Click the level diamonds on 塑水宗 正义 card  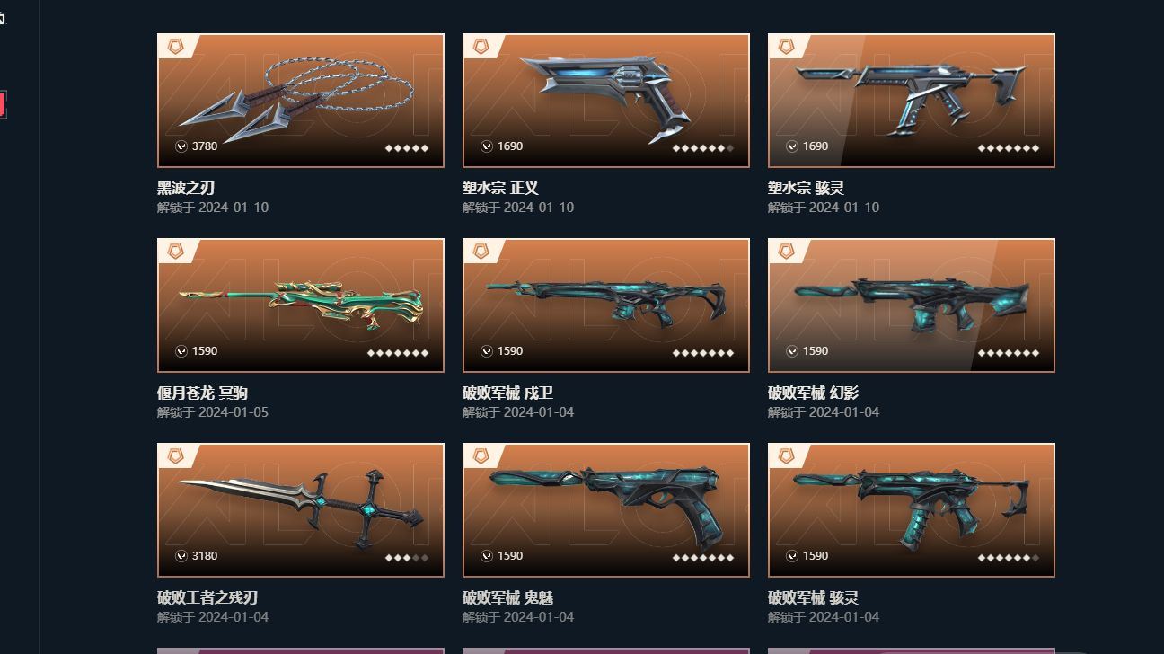pos(703,148)
